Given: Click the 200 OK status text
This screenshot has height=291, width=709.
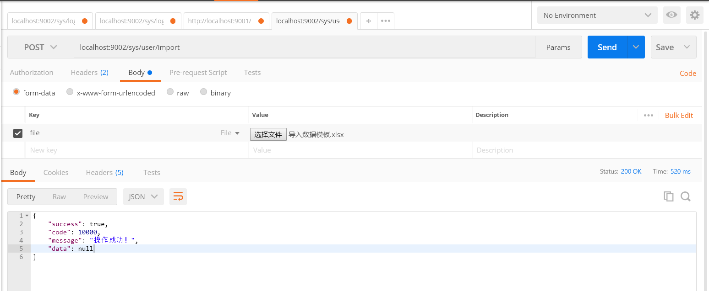Looking at the screenshot, I should point(631,171).
